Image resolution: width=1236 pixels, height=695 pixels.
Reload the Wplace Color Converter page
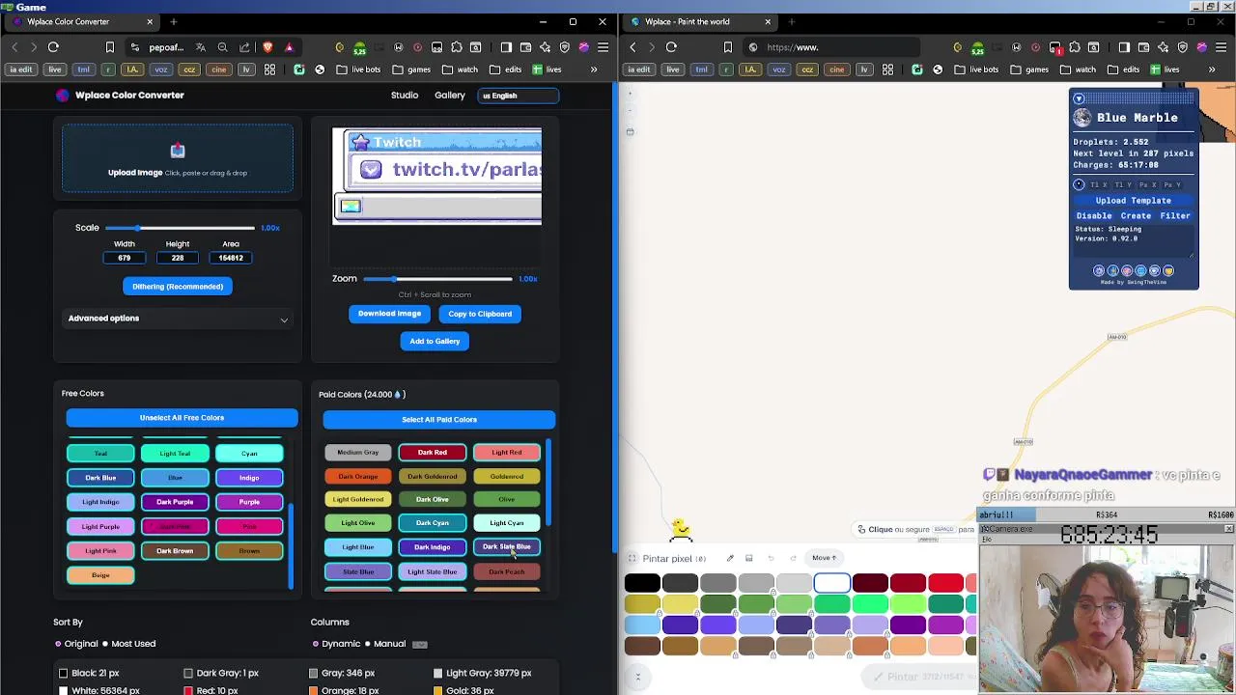point(53,47)
